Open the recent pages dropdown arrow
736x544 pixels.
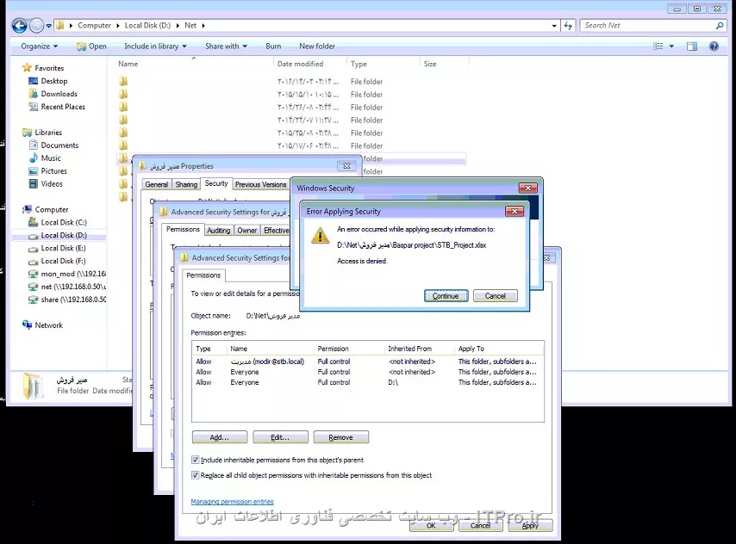pyautogui.click(x=49, y=26)
